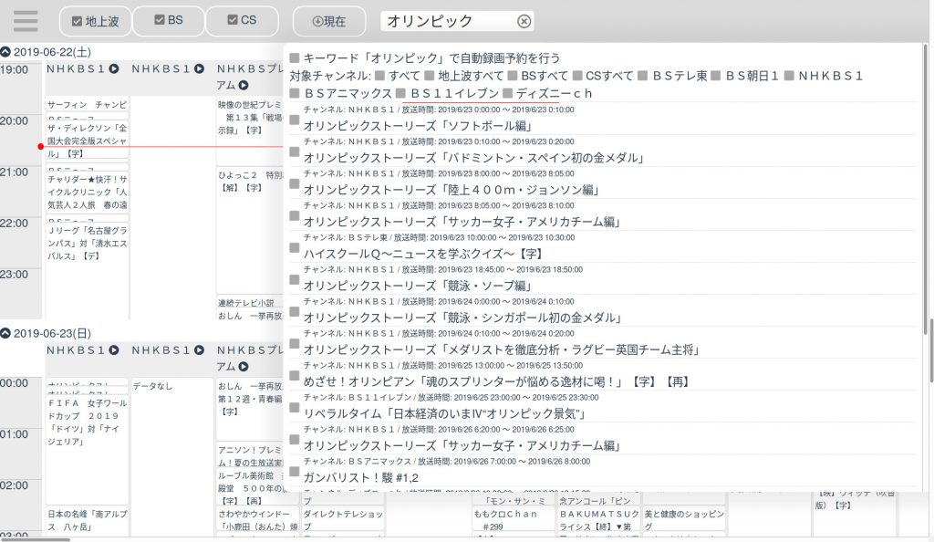Screen dimensions: 934x542
Task: Check the ＮＨＫＢＳ１ target channel box
Action: [x=789, y=76]
